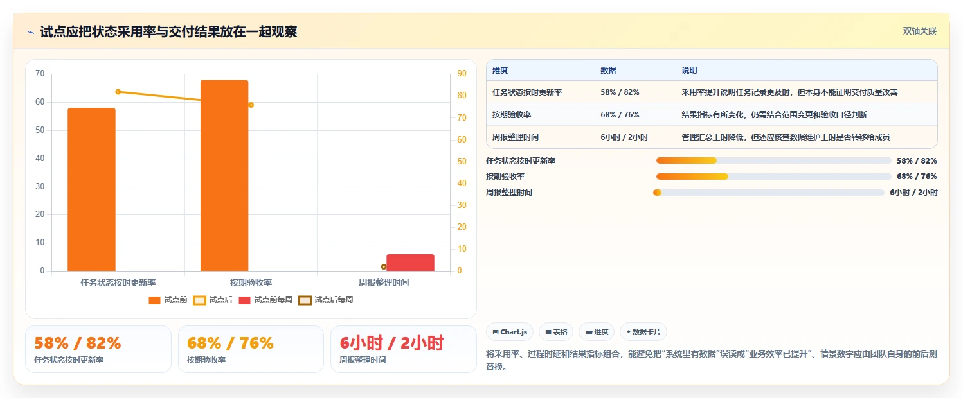Toggle the 试点前 legend entry
Image resolution: width=963 pixels, height=398 pixels.
point(168,300)
